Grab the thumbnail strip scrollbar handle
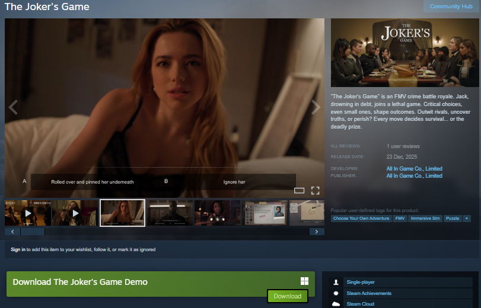This screenshot has height=308, width=481. [33, 232]
